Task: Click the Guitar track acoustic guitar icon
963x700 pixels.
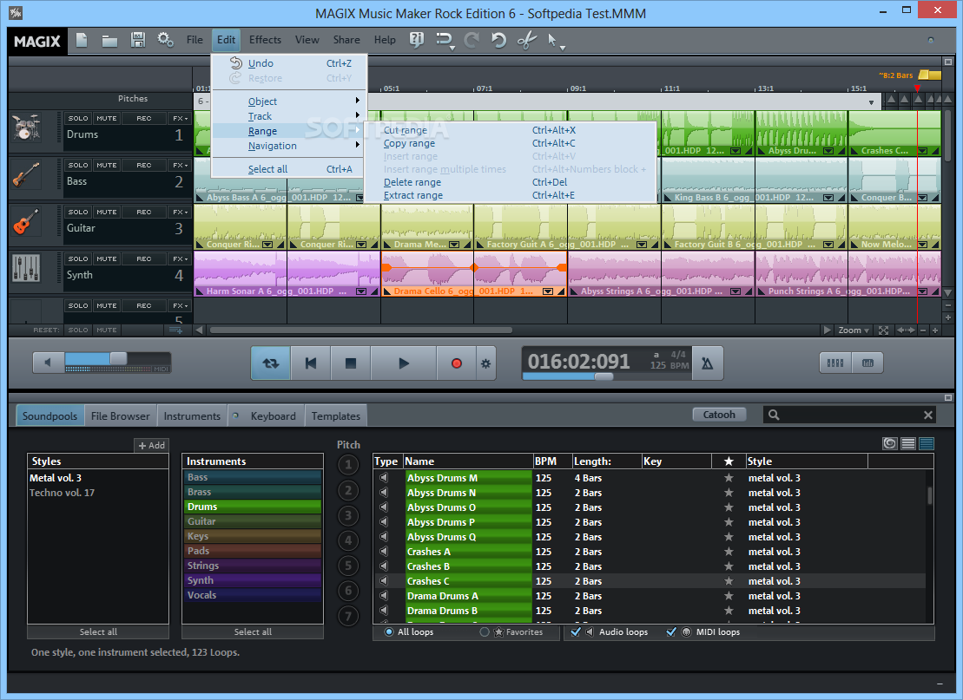Action: [26, 221]
